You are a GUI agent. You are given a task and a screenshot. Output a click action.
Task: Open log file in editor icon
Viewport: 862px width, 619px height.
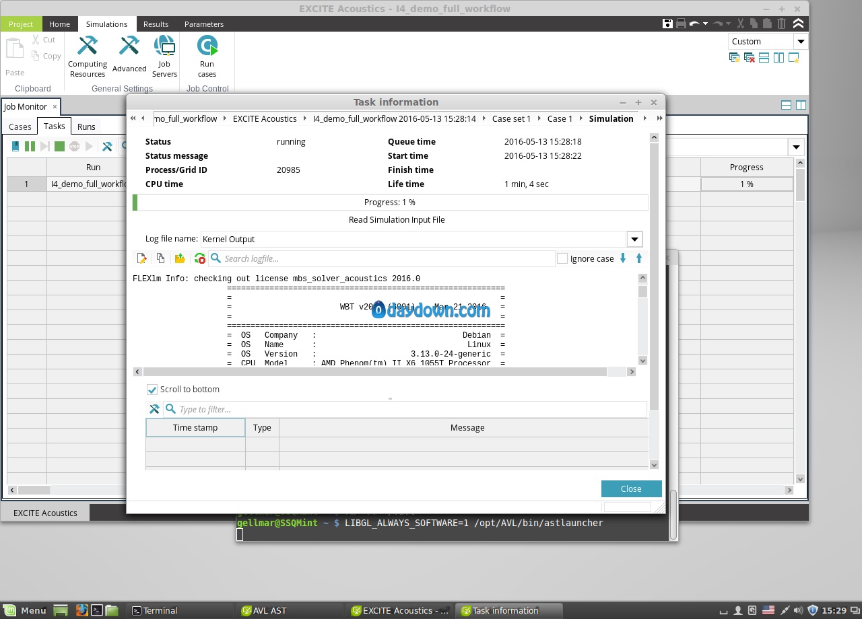point(141,258)
